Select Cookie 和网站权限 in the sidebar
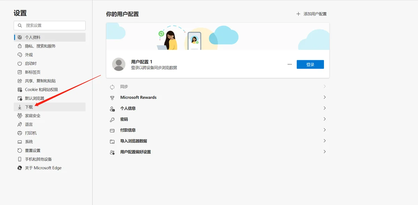 tap(41, 89)
